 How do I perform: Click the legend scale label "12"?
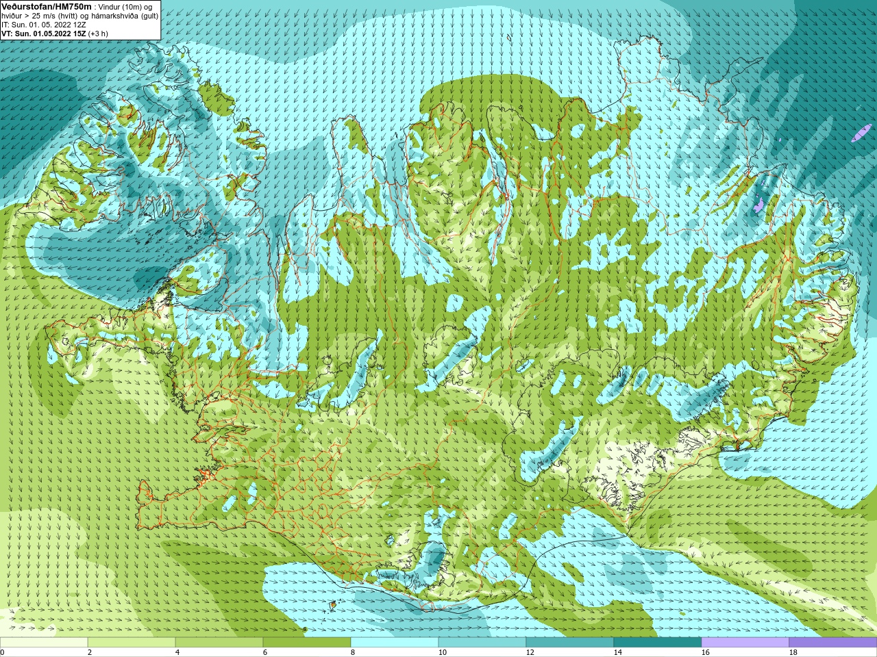tap(530, 652)
